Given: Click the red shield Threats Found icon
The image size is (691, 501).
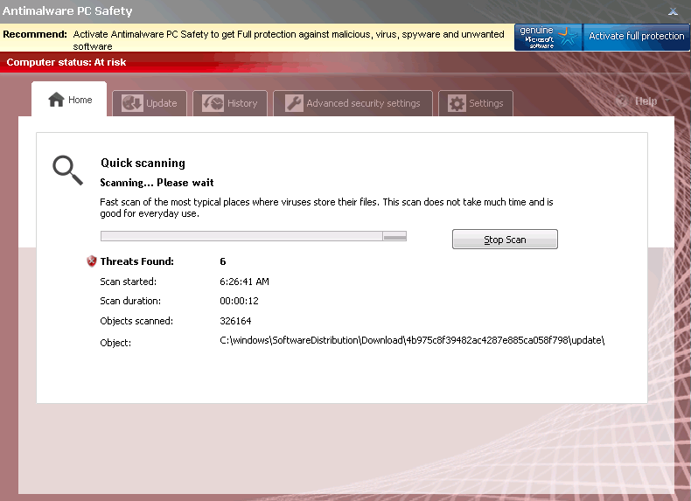Looking at the screenshot, I should (x=92, y=261).
